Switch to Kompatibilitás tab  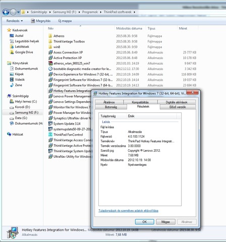(140, 102)
